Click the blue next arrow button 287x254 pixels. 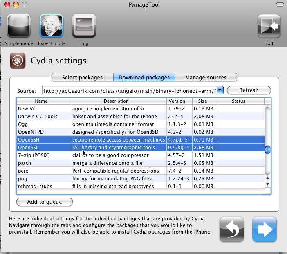[x=264, y=229]
